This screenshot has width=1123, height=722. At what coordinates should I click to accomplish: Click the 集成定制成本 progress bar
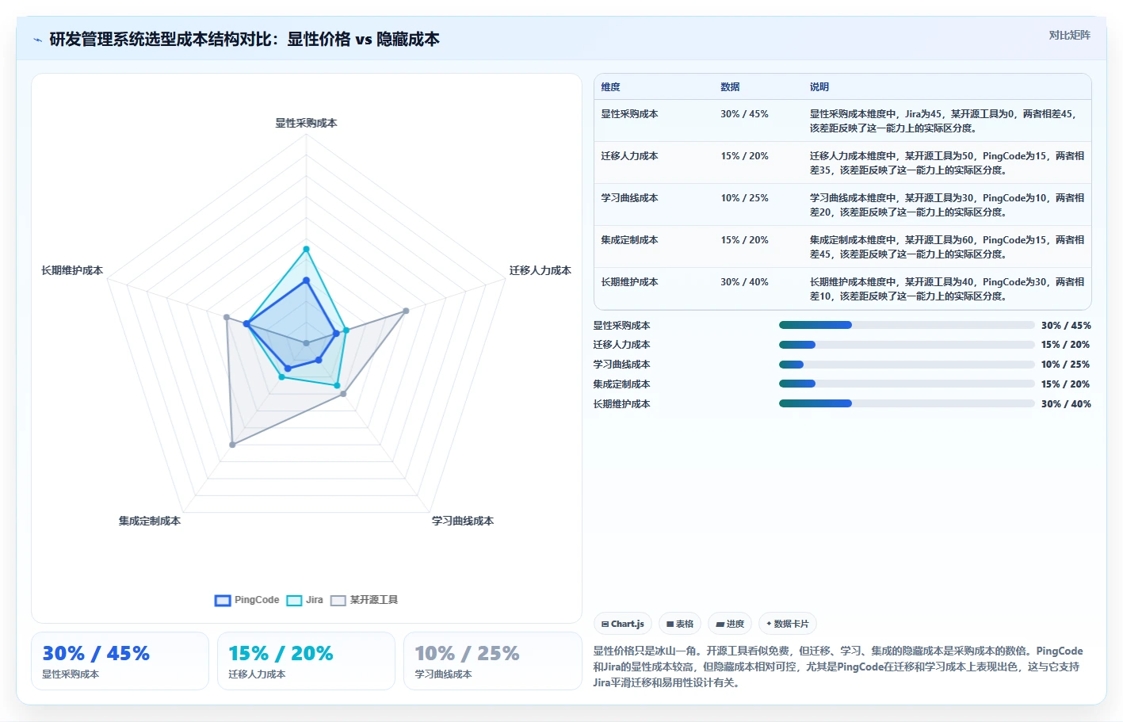(907, 384)
